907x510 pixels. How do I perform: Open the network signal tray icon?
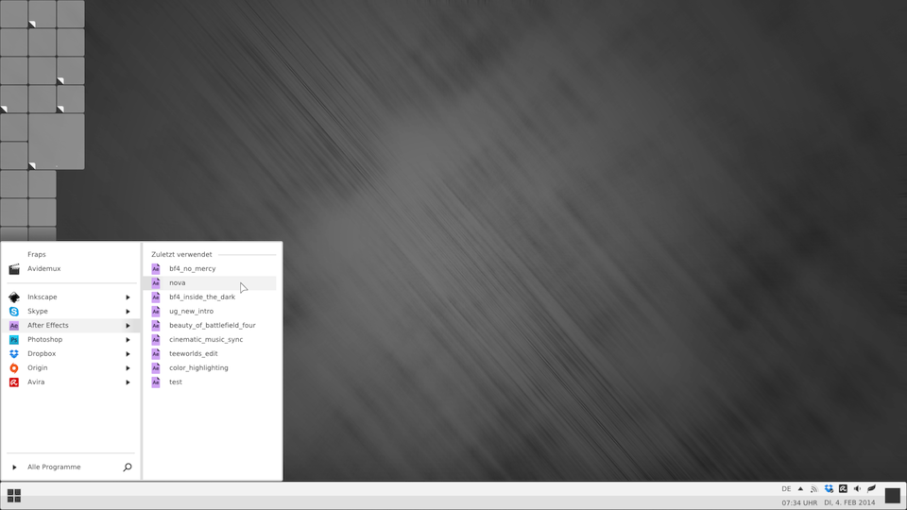click(x=813, y=489)
